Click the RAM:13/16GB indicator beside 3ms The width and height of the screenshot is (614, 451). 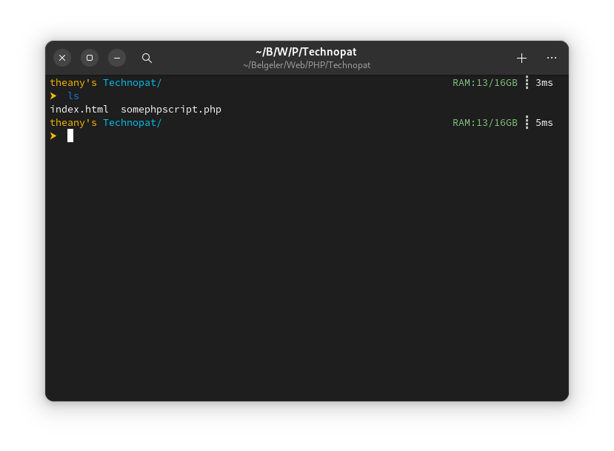pyautogui.click(x=485, y=83)
